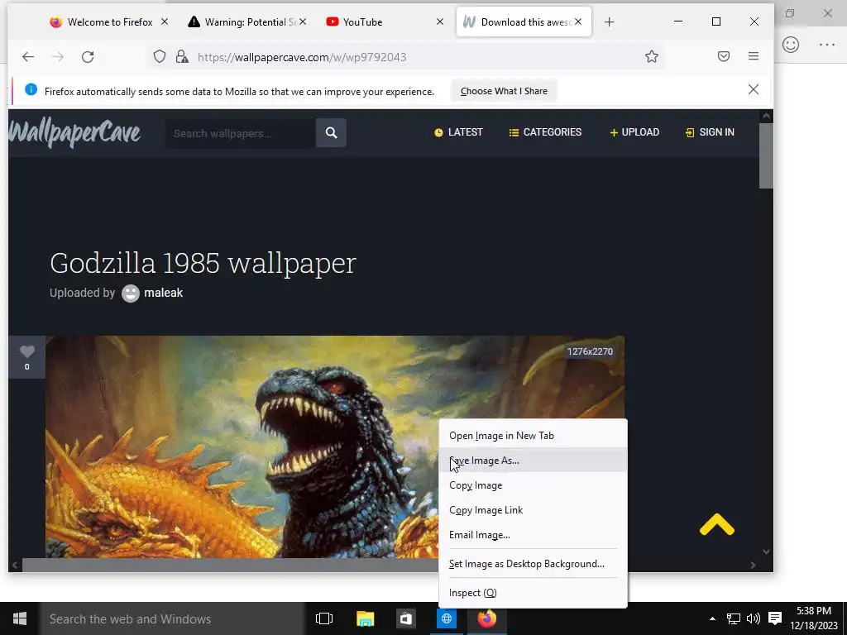Click the 1276x2270 resolution label
Screen dimensions: 847x635
(590, 351)
